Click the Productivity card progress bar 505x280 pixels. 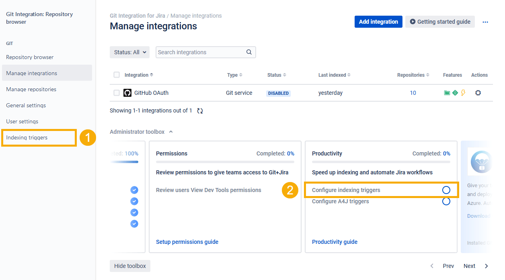pos(381,162)
